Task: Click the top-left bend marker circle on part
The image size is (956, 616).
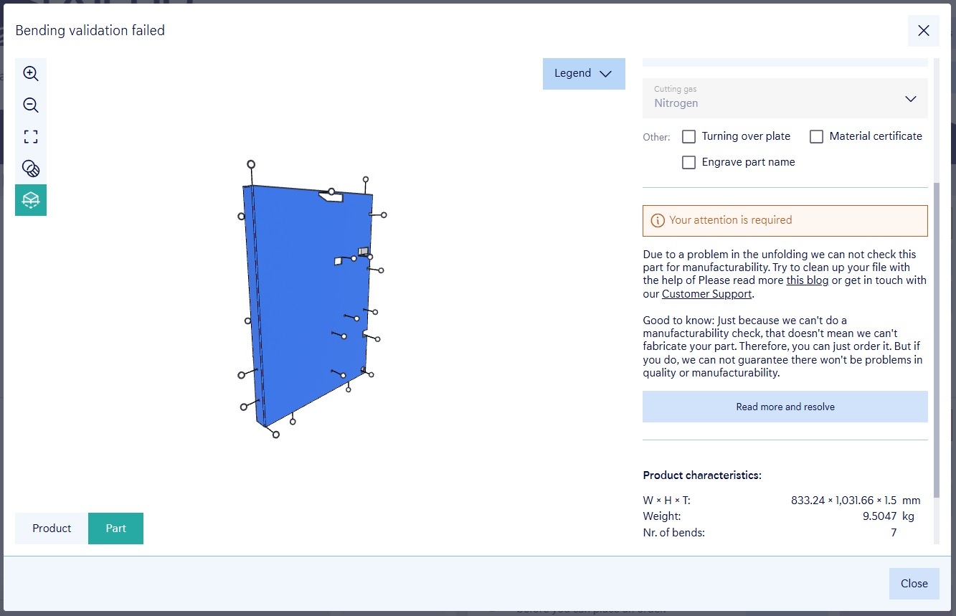Action: pyautogui.click(x=251, y=164)
